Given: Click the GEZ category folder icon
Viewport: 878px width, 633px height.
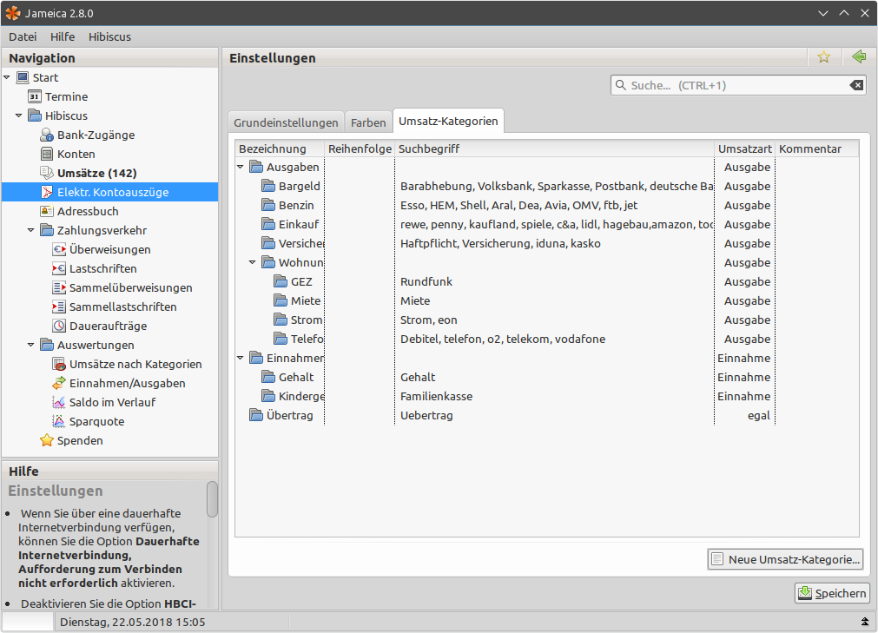Looking at the screenshot, I should 281,281.
